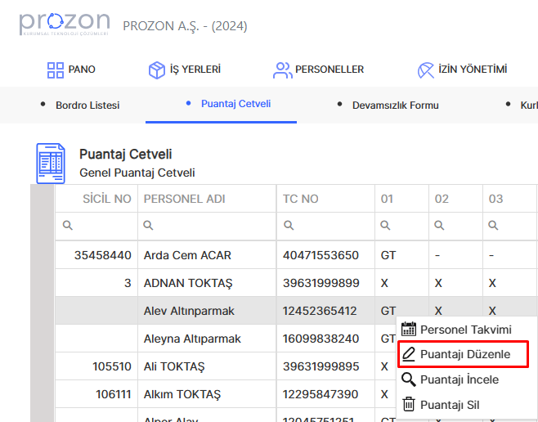Select Puantajı Düzenle in context menu

click(464, 354)
